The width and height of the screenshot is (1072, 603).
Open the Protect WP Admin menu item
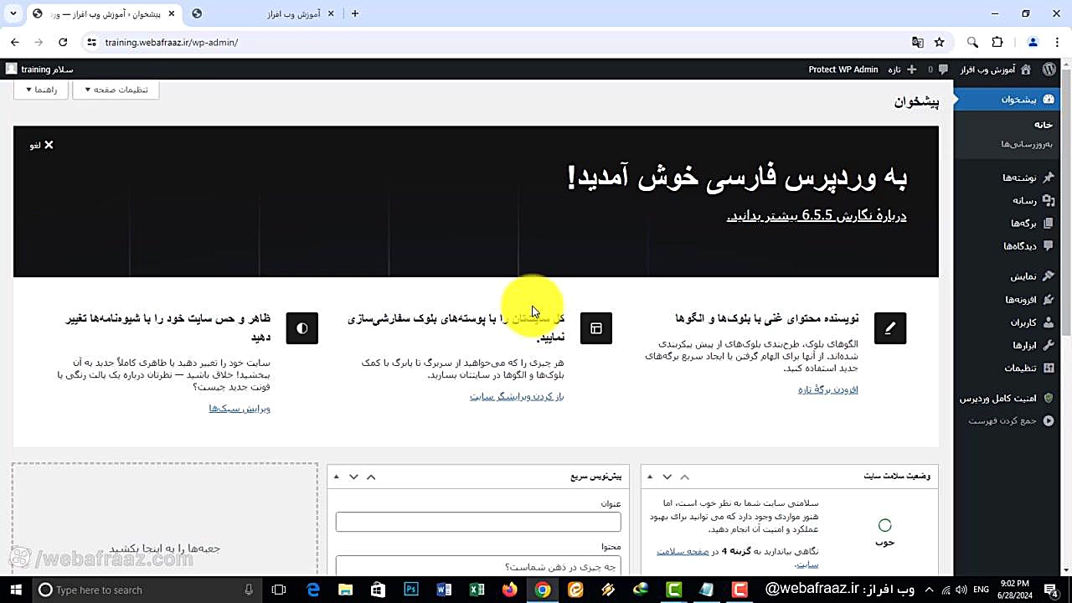pyautogui.click(x=843, y=70)
